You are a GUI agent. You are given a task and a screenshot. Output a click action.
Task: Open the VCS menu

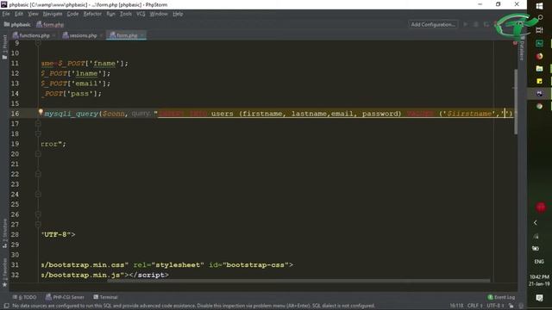pos(141,14)
